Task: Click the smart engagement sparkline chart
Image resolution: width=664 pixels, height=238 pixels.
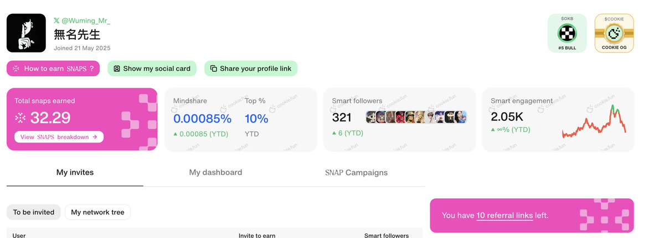Action: (594, 121)
